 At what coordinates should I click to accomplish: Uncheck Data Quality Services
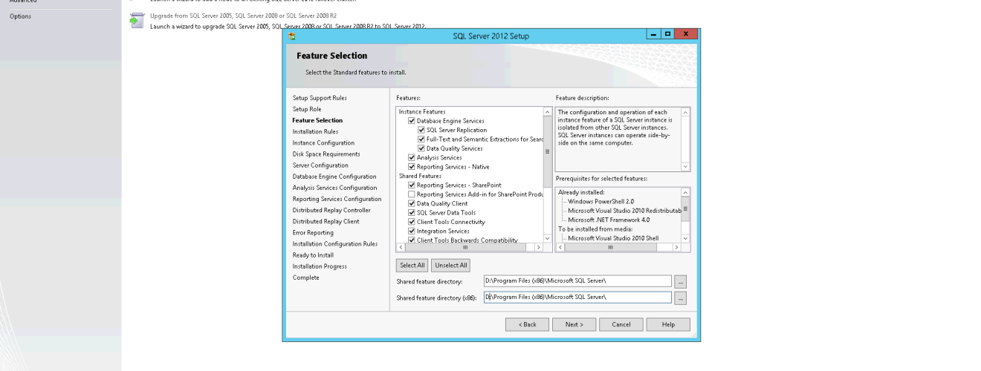point(421,148)
